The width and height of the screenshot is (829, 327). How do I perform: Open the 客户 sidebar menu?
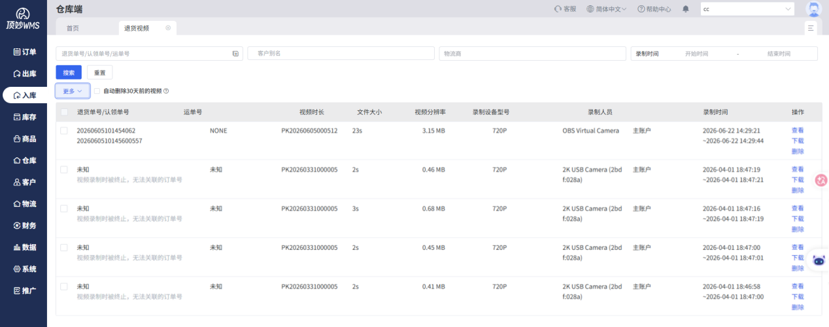pos(24,182)
